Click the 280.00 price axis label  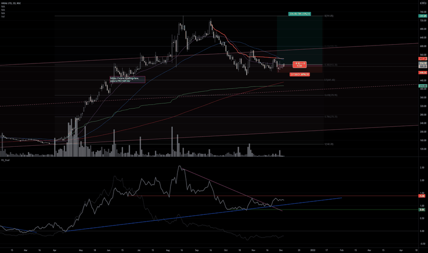[423, 115]
